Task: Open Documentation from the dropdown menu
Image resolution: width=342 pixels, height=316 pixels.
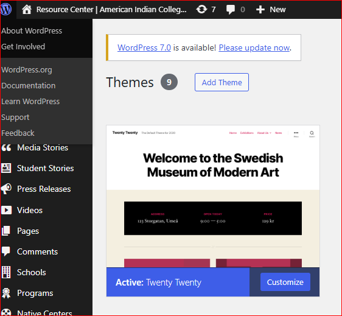Action: [29, 86]
